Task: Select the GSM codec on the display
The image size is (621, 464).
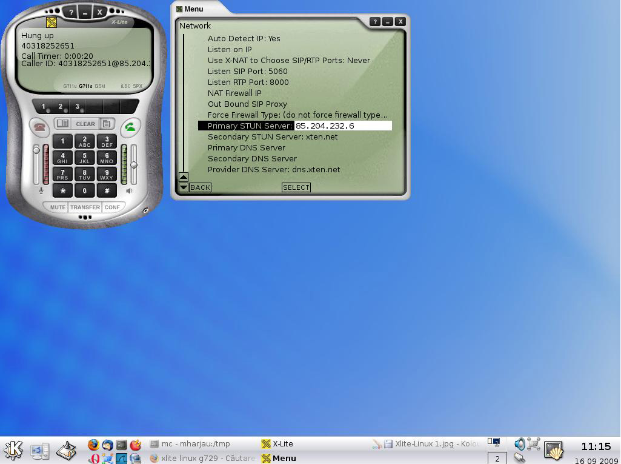Action: [100, 86]
